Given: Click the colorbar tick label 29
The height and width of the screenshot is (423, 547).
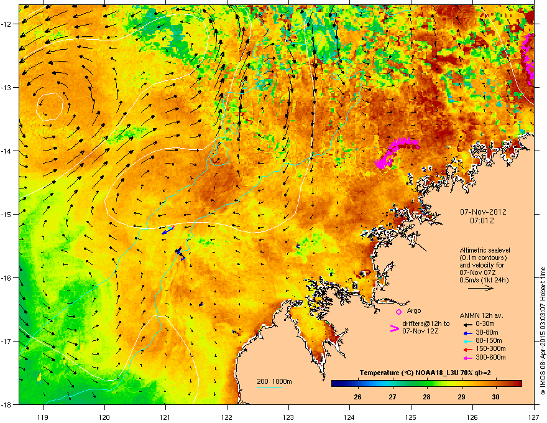Looking at the screenshot, I should point(461,397).
